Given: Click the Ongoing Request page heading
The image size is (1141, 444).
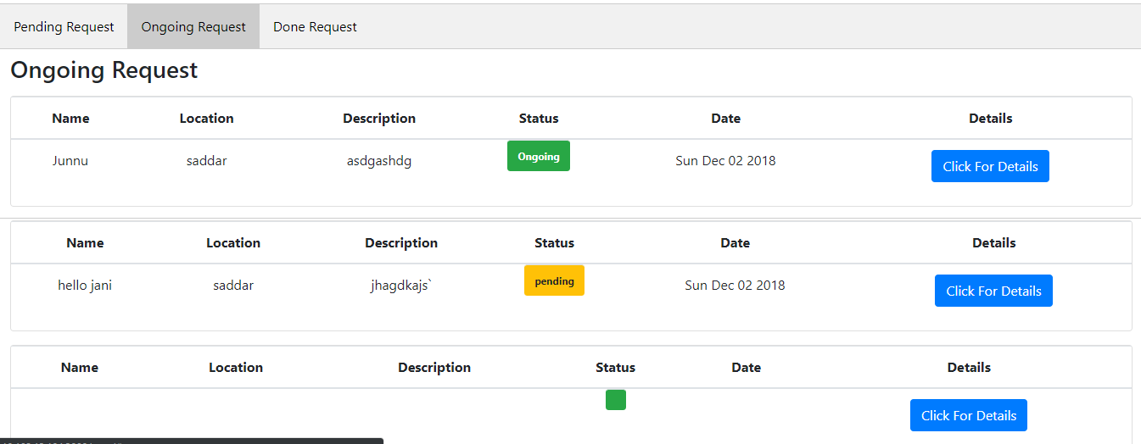Looking at the screenshot, I should 103,70.
